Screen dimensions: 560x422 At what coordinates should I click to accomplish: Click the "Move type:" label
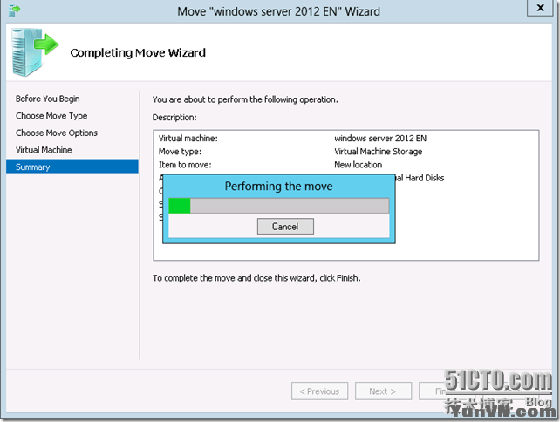180,152
